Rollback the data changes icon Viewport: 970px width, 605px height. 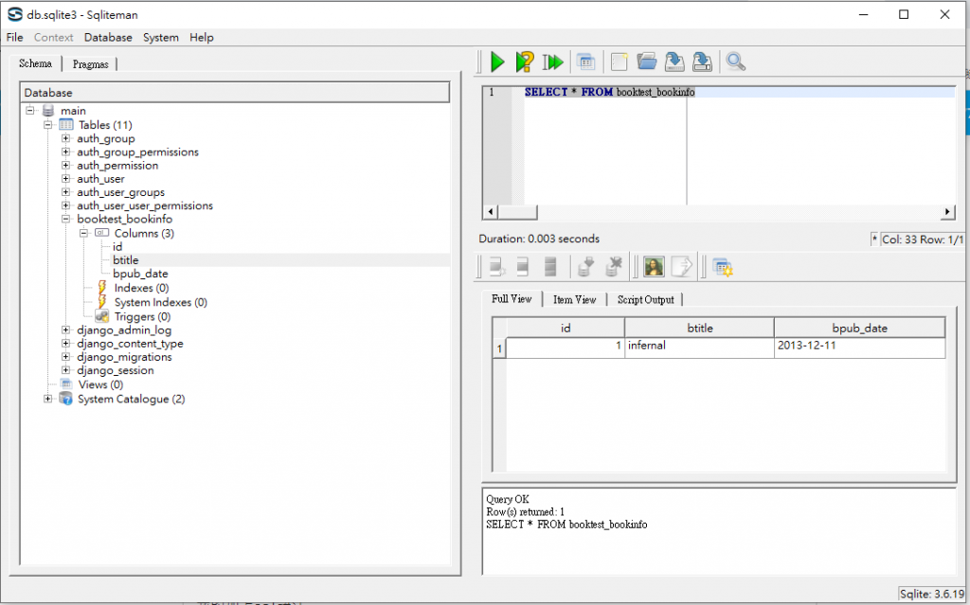coord(614,267)
